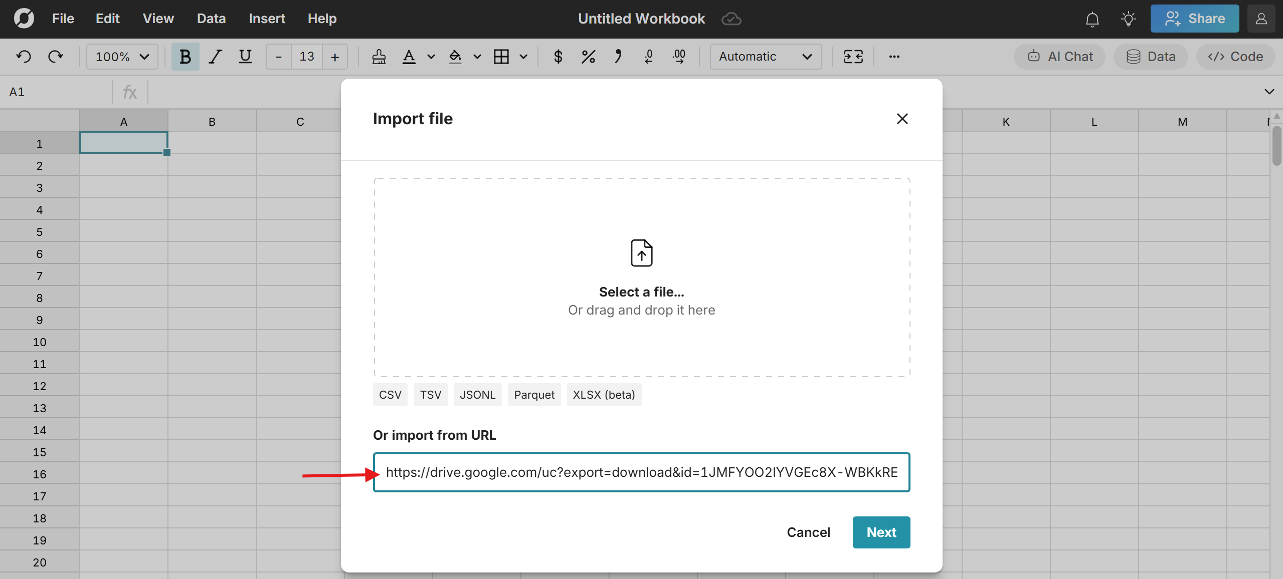The image size is (1283, 579).
Task: Click the import from URL field
Action: coord(641,472)
